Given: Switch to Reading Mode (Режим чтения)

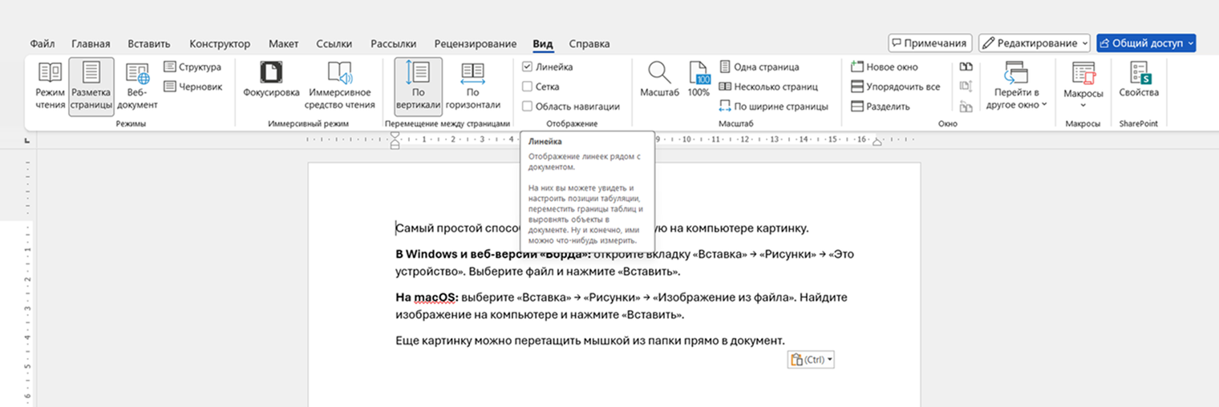Looking at the screenshot, I should pyautogui.click(x=50, y=86).
